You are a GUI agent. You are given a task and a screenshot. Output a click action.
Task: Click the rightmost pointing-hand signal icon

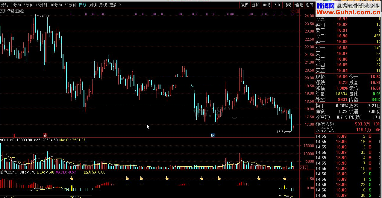[x=285, y=178]
